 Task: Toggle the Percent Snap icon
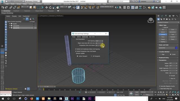(x=90, y=8)
